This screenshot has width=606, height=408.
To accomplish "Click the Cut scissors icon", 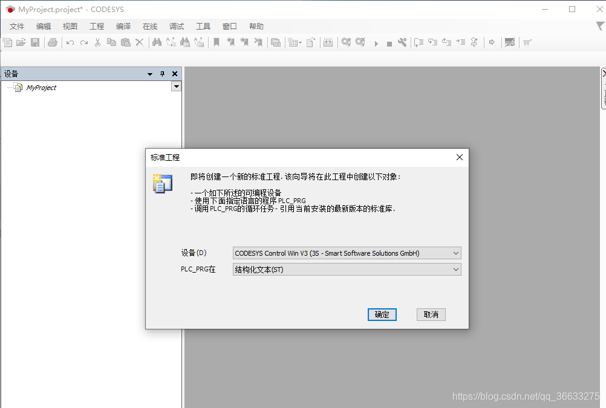I will 97,42.
